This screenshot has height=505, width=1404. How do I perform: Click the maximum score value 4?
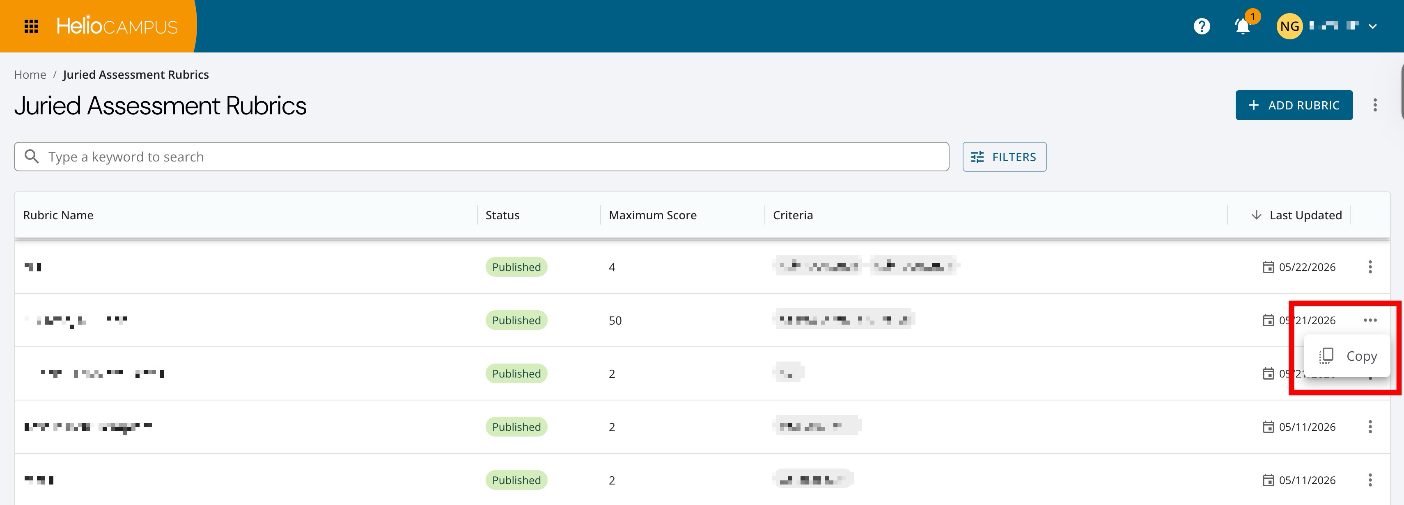(612, 267)
